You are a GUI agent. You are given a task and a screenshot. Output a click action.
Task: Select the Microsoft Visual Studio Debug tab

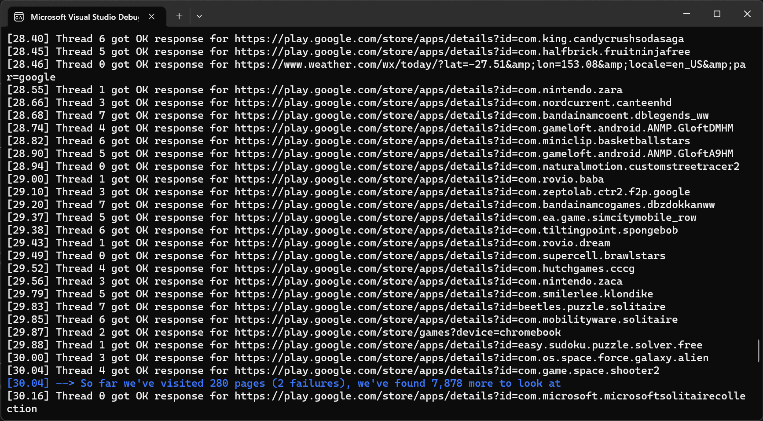tap(87, 17)
